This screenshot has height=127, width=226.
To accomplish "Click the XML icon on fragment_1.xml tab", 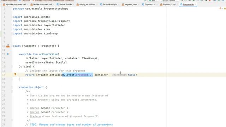I will (123, 5).
